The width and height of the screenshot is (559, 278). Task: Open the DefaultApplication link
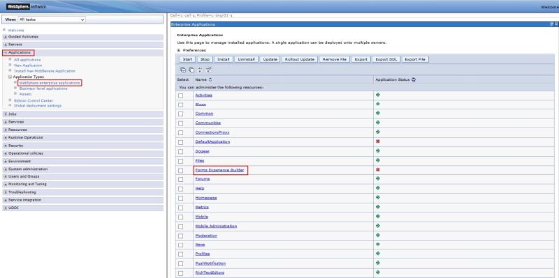pyautogui.click(x=212, y=141)
